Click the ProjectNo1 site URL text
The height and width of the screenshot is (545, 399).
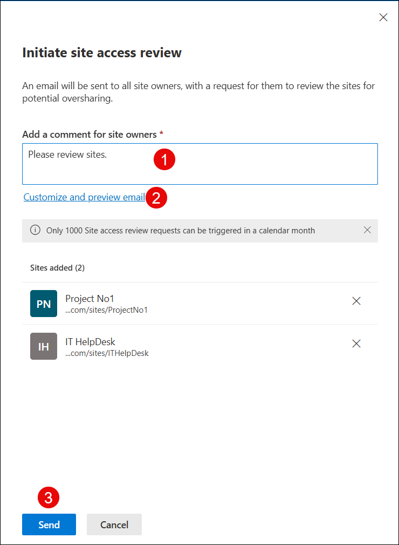(106, 310)
